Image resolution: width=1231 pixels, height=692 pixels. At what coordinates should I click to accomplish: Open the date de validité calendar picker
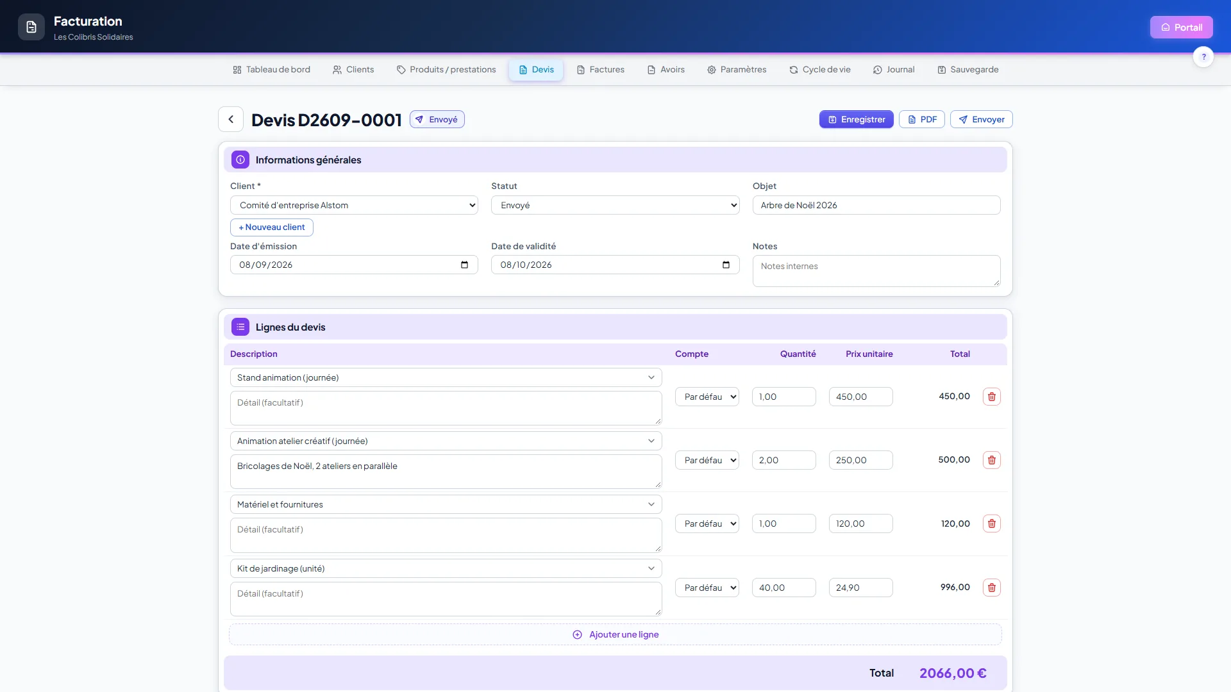(726, 265)
